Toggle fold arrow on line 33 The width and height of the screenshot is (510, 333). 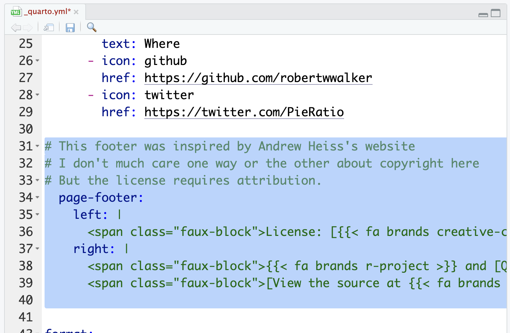pos(37,180)
